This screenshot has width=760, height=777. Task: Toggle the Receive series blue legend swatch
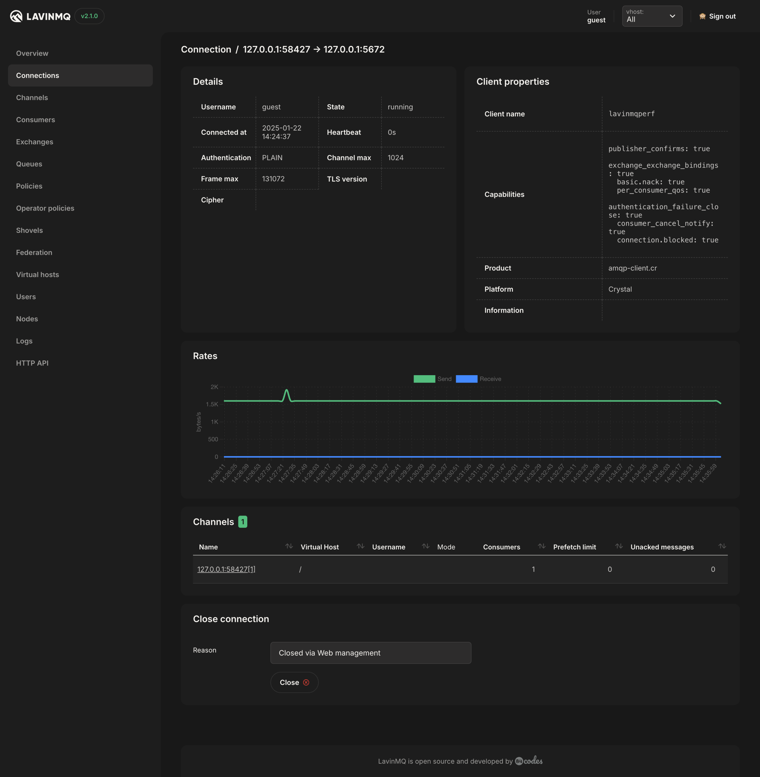467,379
